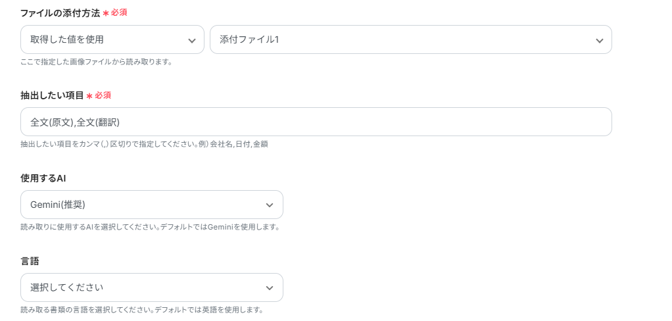Click the カンマ区切り helper text under the input
Image resolution: width=672 pixels, height=321 pixels.
[x=144, y=144]
